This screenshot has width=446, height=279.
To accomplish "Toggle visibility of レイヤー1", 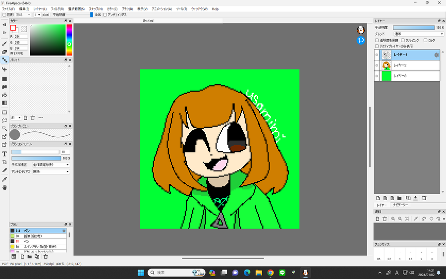I will pos(377,55).
